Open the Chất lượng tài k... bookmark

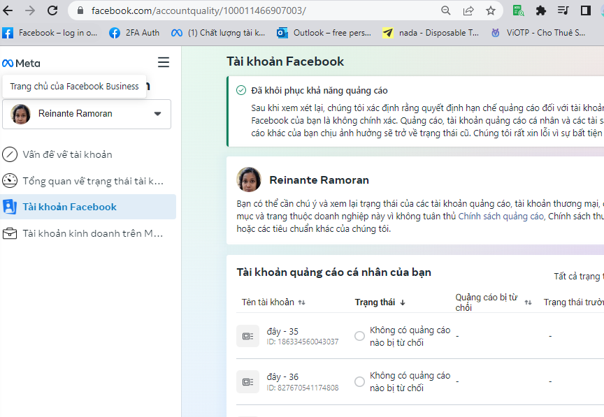coord(218,33)
